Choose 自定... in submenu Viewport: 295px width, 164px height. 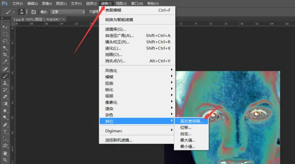point(191,134)
